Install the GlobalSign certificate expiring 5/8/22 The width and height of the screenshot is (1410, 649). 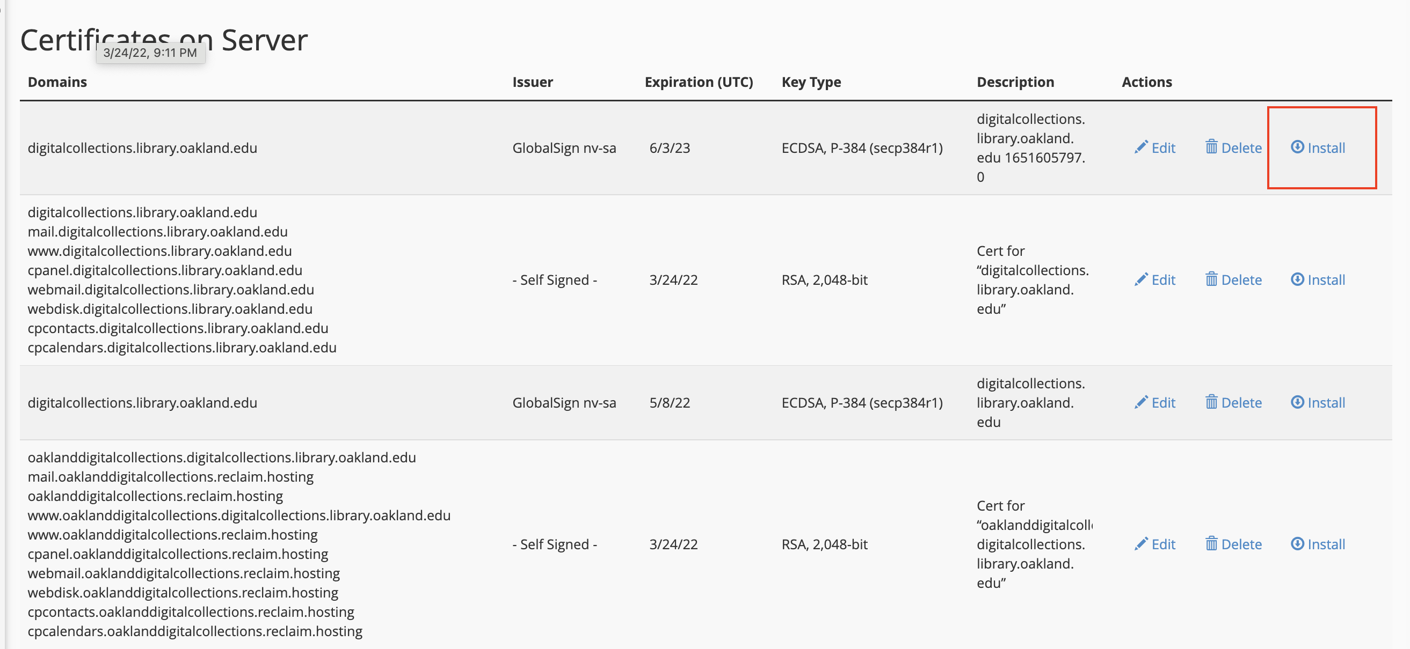(x=1318, y=403)
